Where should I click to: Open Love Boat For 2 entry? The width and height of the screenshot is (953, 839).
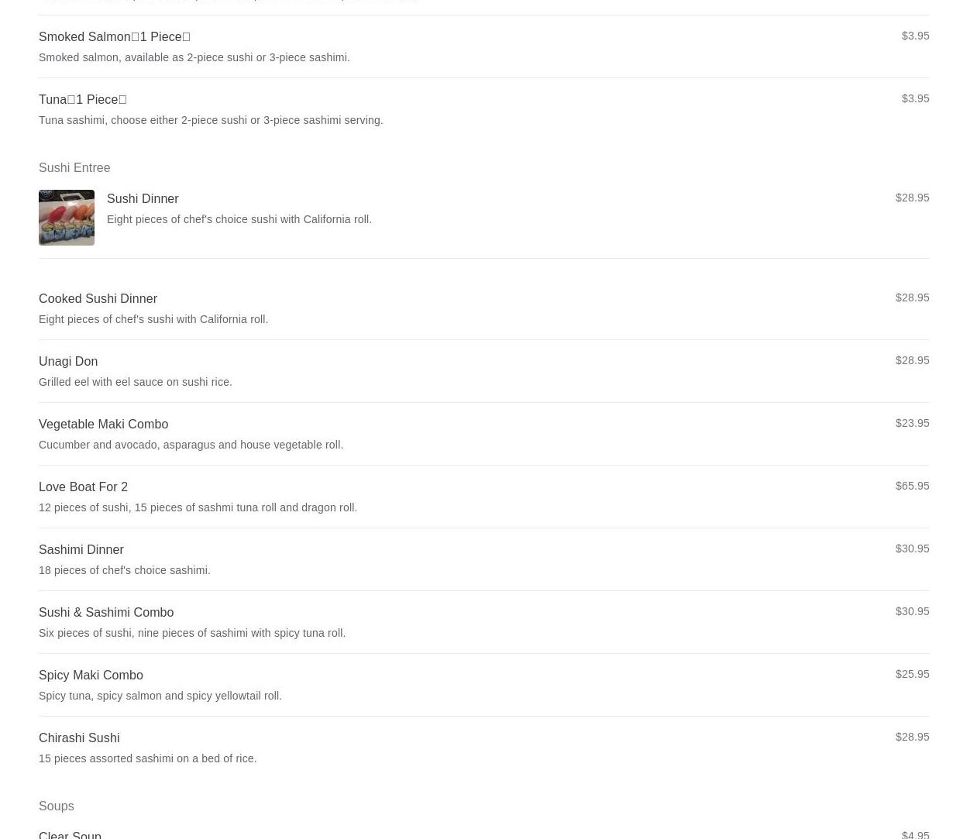[x=483, y=497]
